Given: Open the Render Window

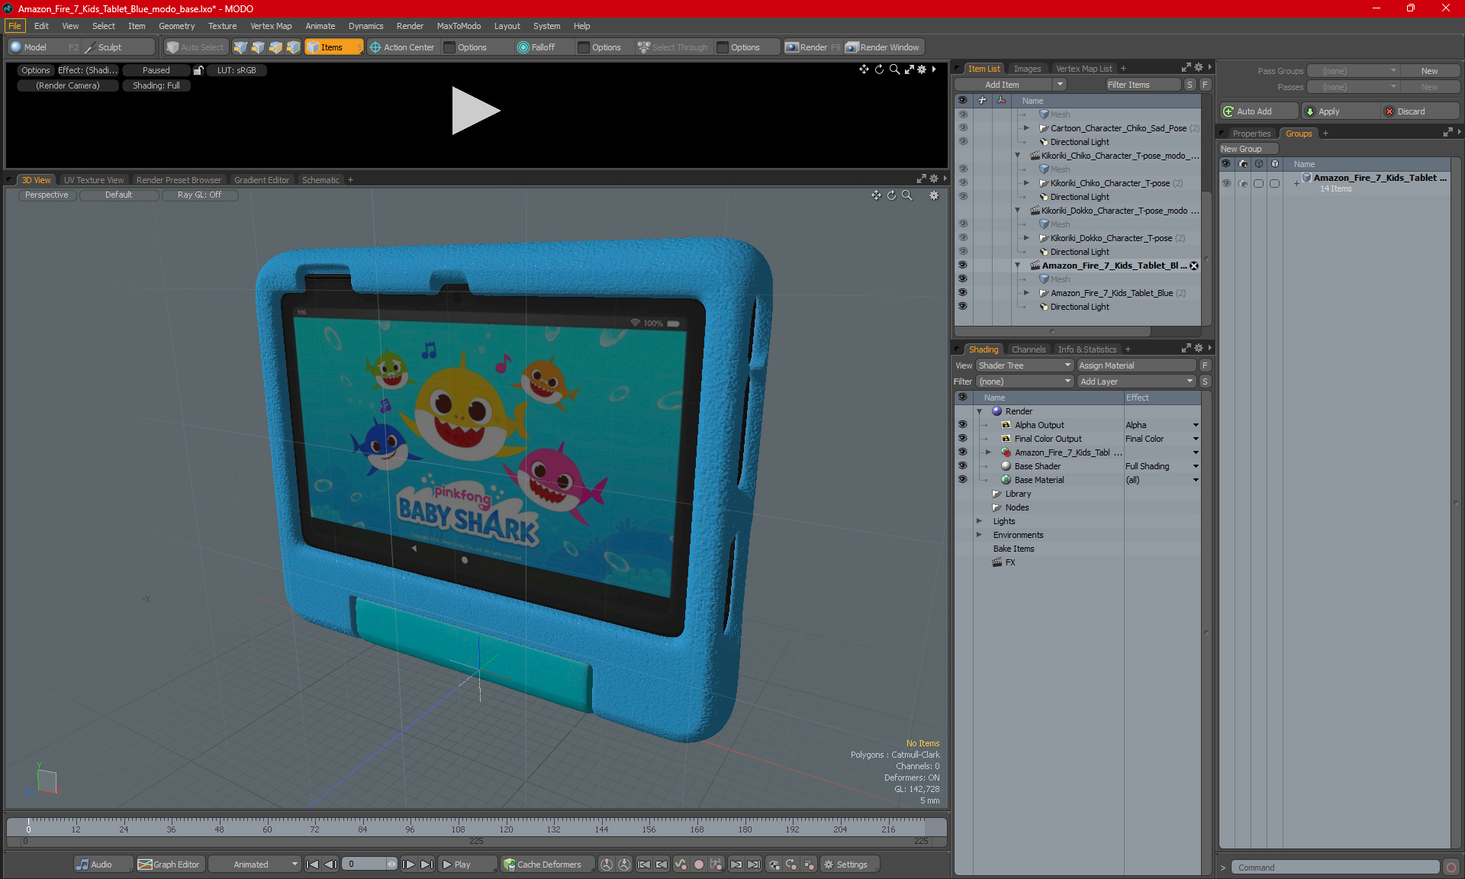Looking at the screenshot, I should tap(884, 47).
